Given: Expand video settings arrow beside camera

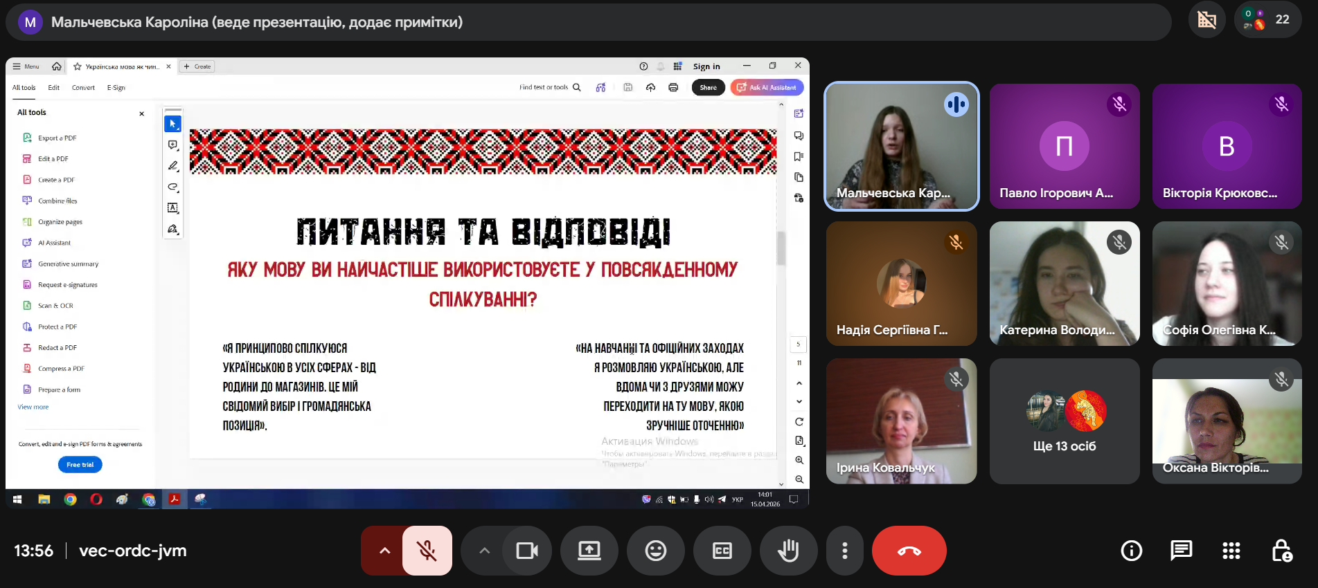Looking at the screenshot, I should tap(485, 551).
